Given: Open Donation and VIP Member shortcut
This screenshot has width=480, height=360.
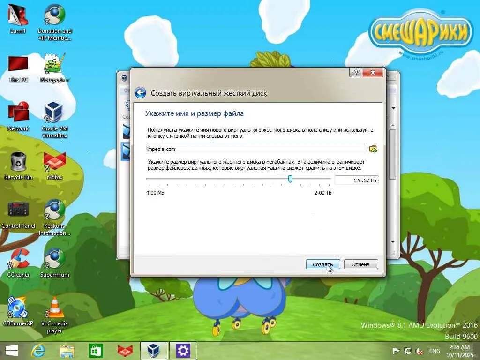Looking at the screenshot, I should pos(54,22).
